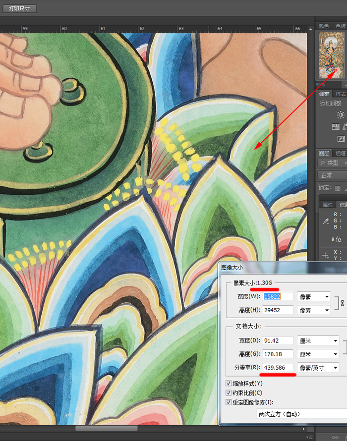Toggle the width-height chain link icon
This screenshot has width=347, height=441.
(x=342, y=303)
